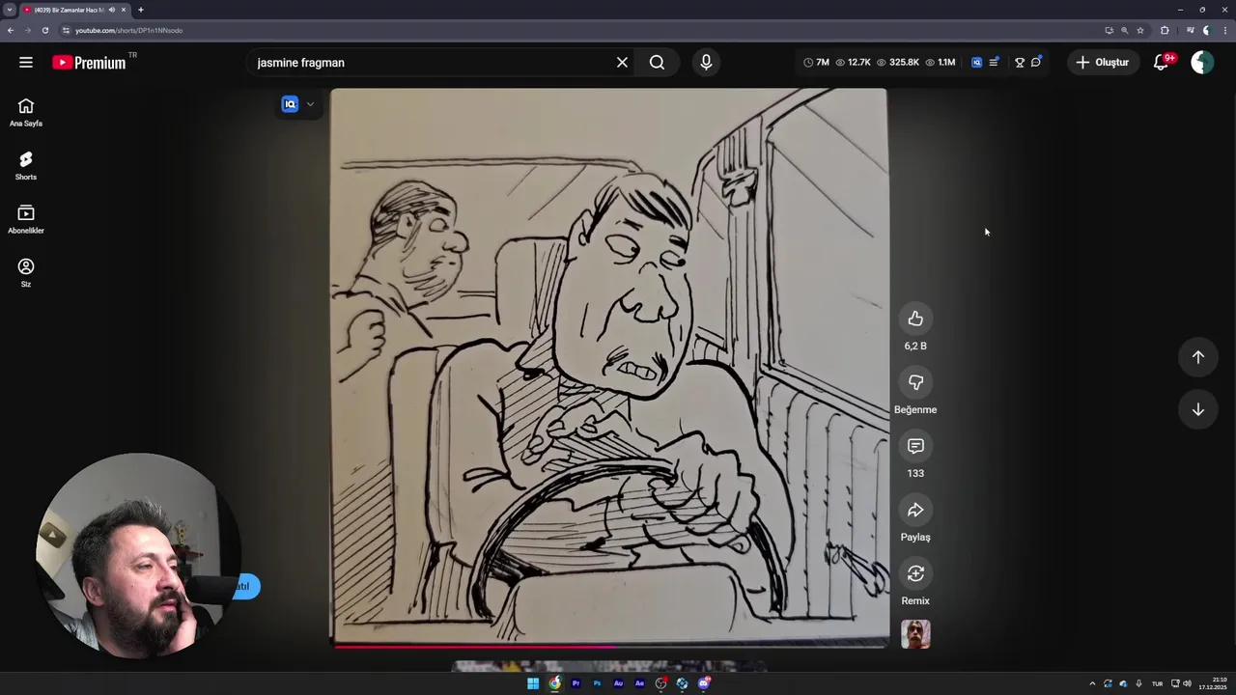Open the Chrome profile avatar
The width and height of the screenshot is (1236, 695).
click(x=1207, y=30)
